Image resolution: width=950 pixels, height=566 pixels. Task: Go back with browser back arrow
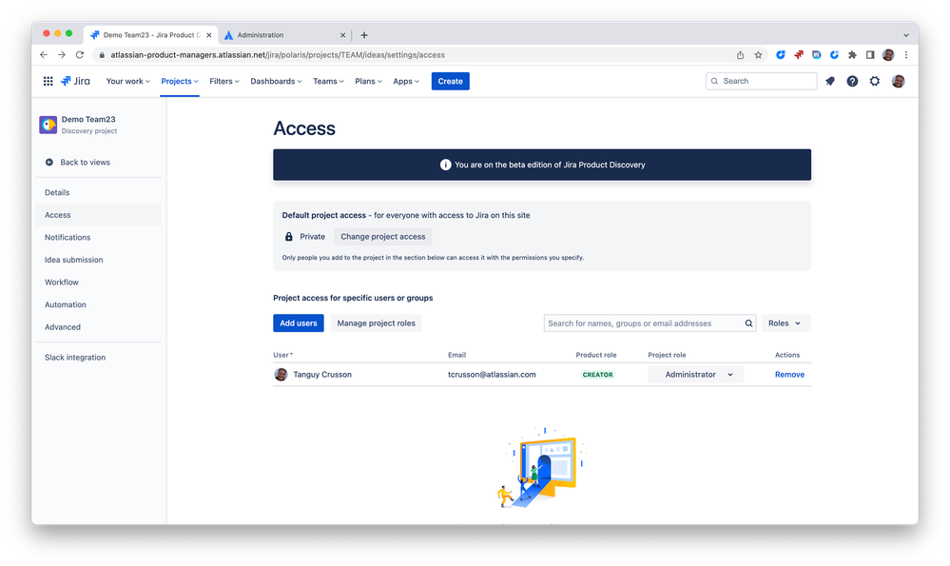pyautogui.click(x=44, y=55)
